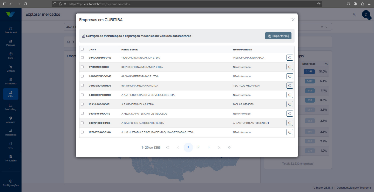Screen dimensions: 374x192
Task: Check row 68 GANG PERFORMACE LTDA
Action: point(82,76)
